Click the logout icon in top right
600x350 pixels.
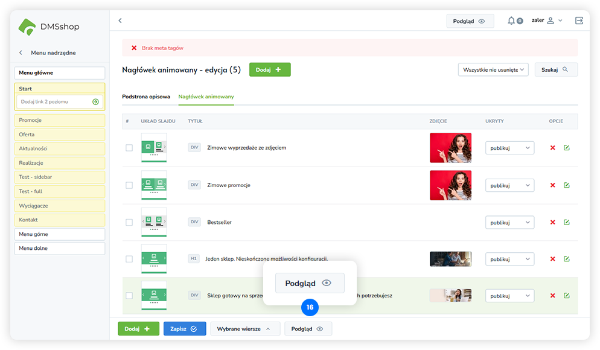coord(579,21)
